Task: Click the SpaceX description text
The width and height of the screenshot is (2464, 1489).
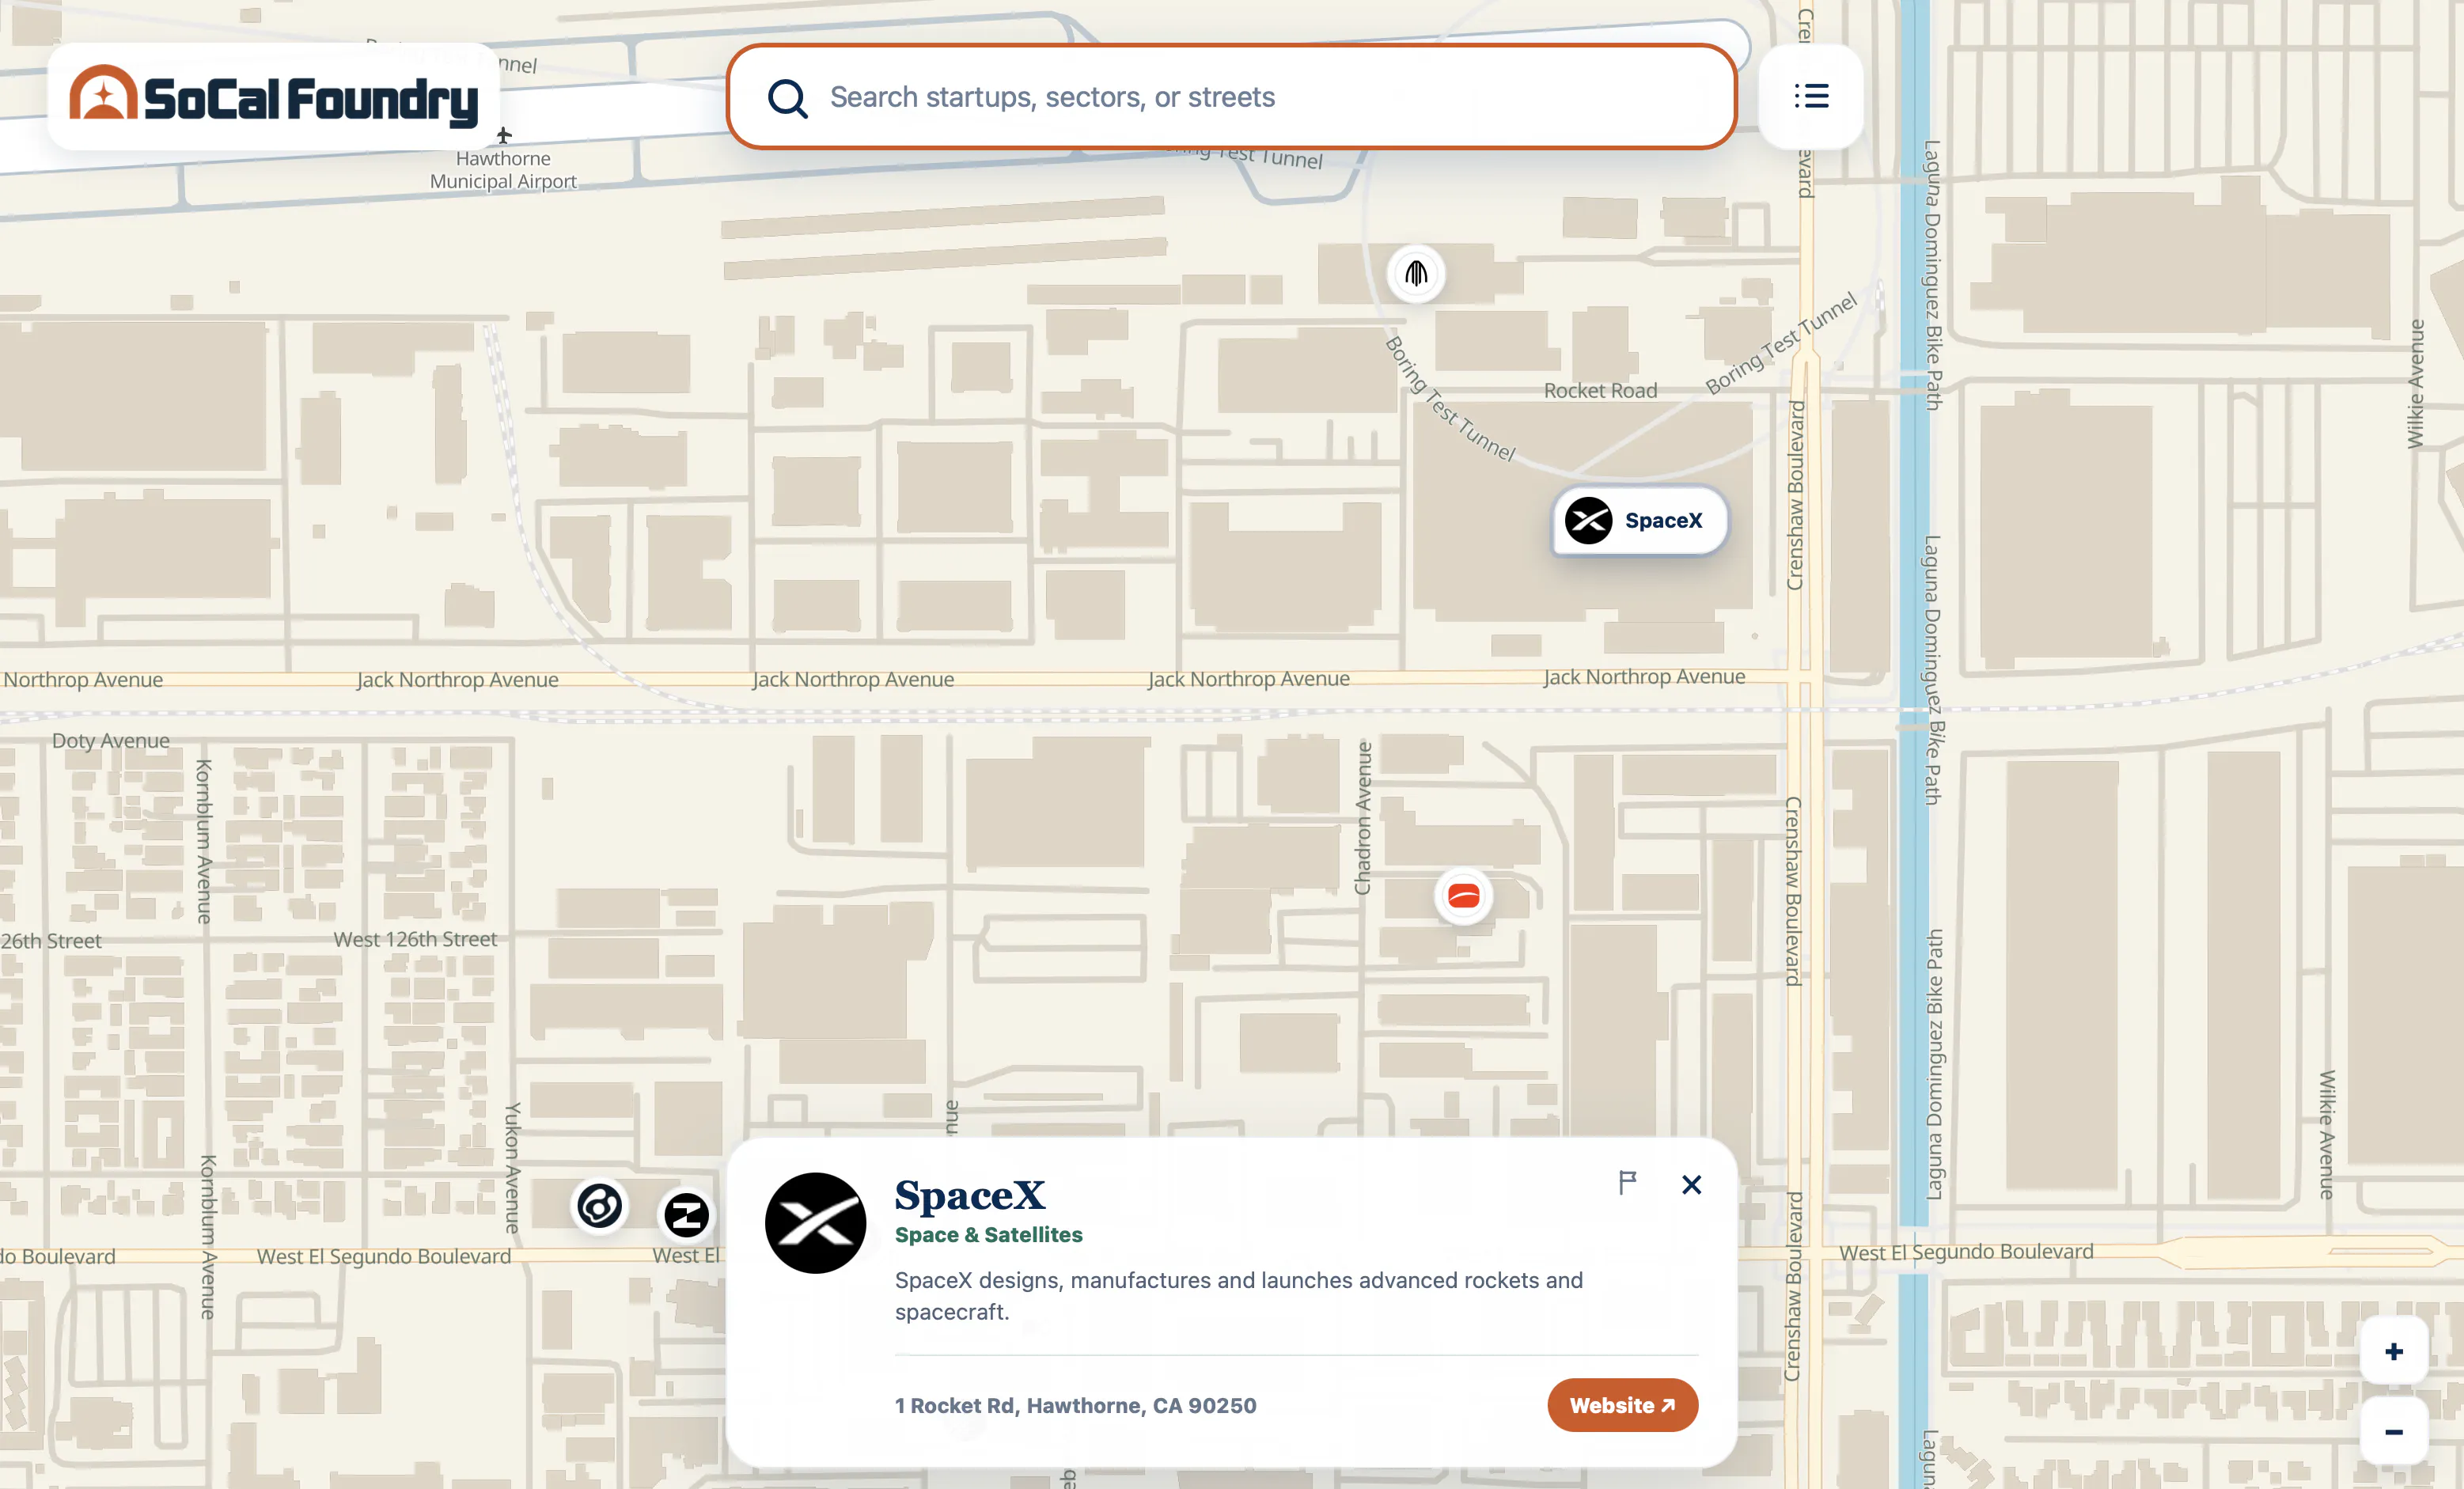Action: 1239,1296
